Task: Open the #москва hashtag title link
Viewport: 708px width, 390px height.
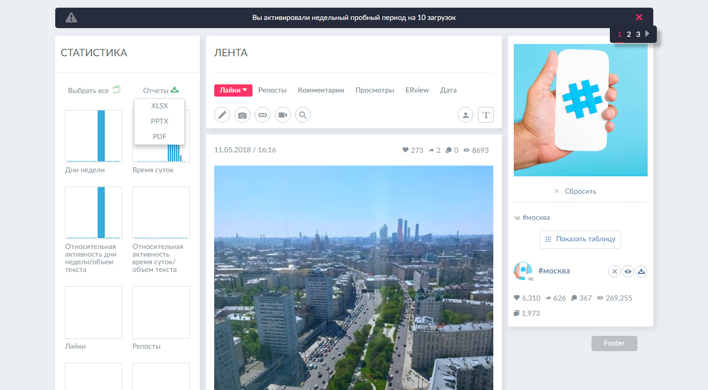Action: (x=554, y=271)
